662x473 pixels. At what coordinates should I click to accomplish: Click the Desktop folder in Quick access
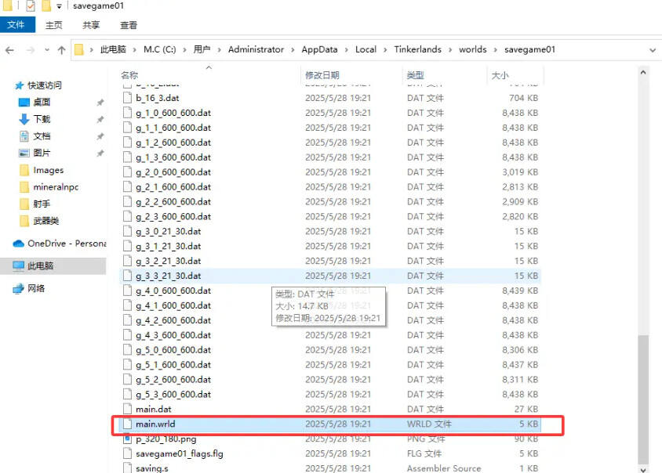tap(42, 102)
